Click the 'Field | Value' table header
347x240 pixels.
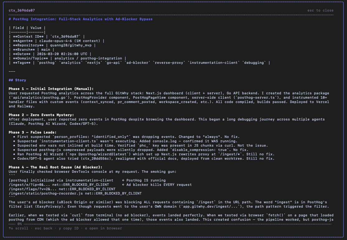(27, 28)
